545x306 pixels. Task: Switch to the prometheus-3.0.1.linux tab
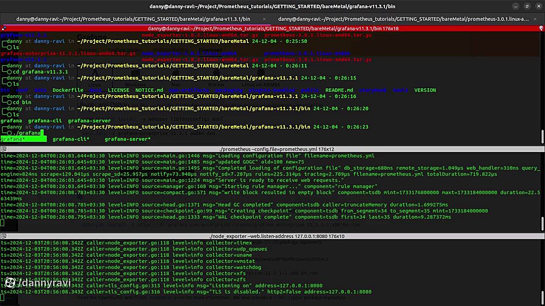(x=403, y=19)
